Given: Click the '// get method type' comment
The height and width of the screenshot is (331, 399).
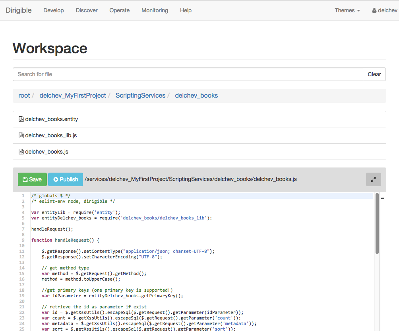Looking at the screenshot, I should pos(66,268).
